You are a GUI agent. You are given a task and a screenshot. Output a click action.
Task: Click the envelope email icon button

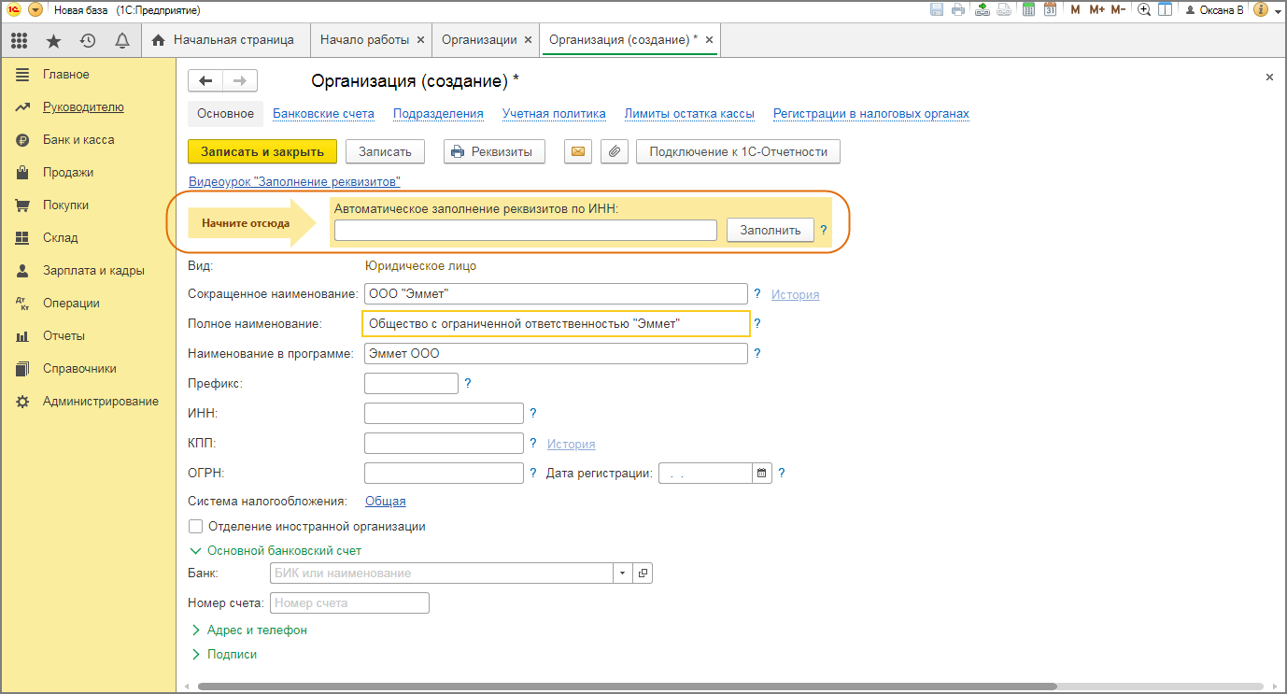[x=578, y=151]
